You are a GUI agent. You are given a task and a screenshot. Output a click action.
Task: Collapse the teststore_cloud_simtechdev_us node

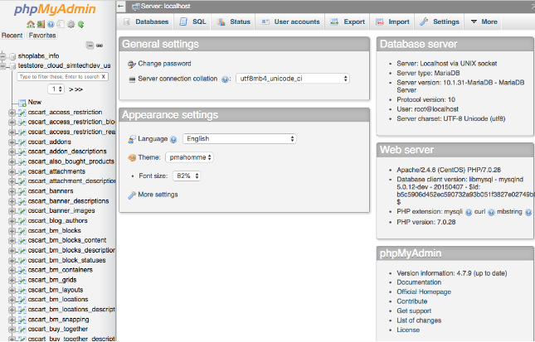[x=3, y=66]
